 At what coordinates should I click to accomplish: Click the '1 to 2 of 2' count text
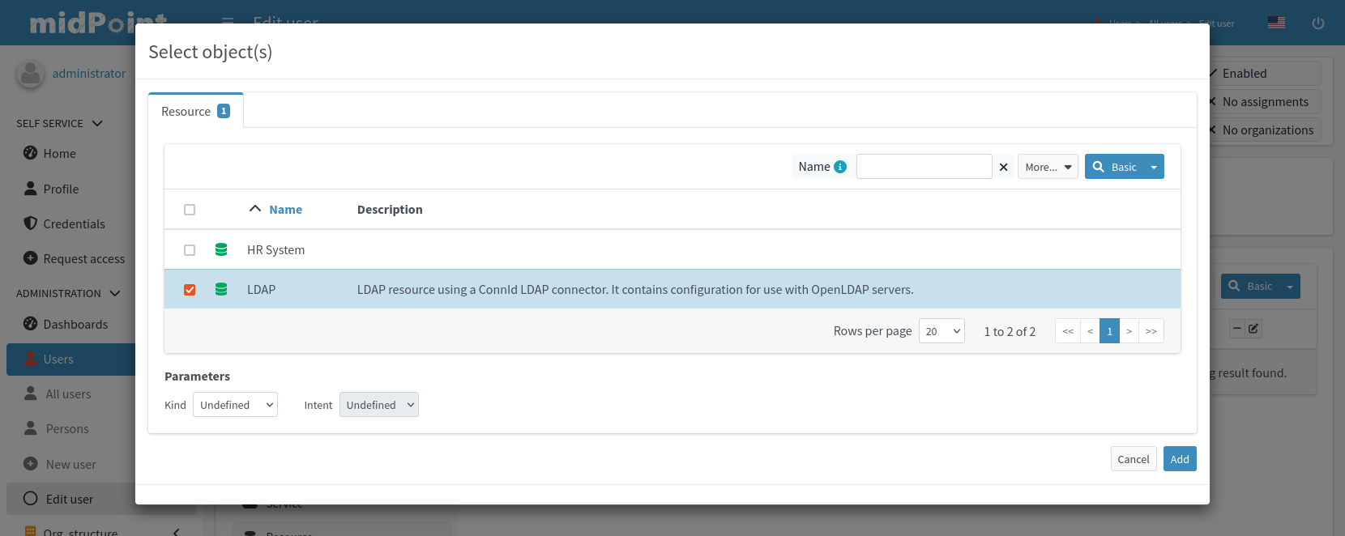tap(1010, 331)
